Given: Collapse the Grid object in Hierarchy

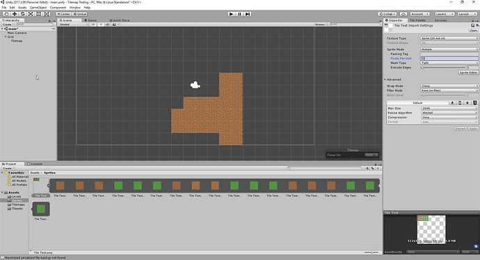Looking at the screenshot, I should click(6, 37).
